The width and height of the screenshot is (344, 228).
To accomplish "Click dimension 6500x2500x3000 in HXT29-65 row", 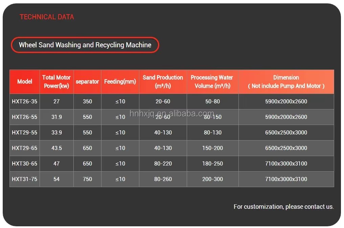I will (x=286, y=148).
